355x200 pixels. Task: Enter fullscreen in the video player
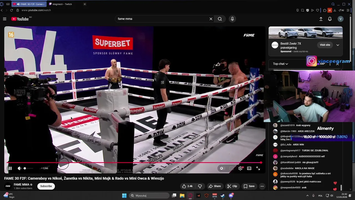[x=258, y=168]
